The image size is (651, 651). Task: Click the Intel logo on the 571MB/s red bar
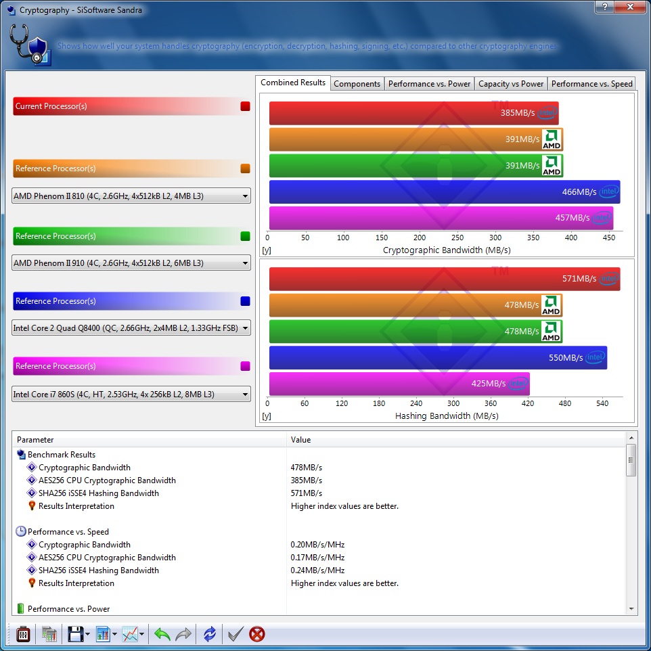tap(610, 278)
